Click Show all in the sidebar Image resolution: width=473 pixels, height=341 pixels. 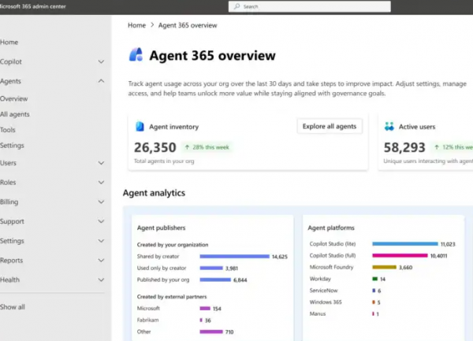click(13, 307)
